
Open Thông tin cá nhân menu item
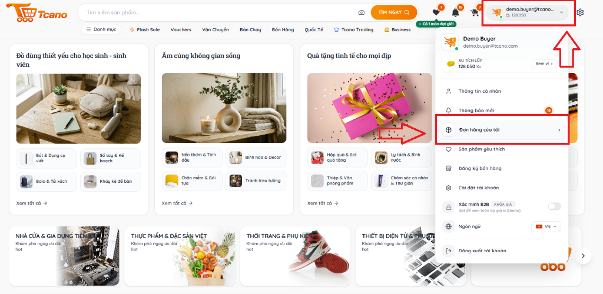[x=502, y=91]
